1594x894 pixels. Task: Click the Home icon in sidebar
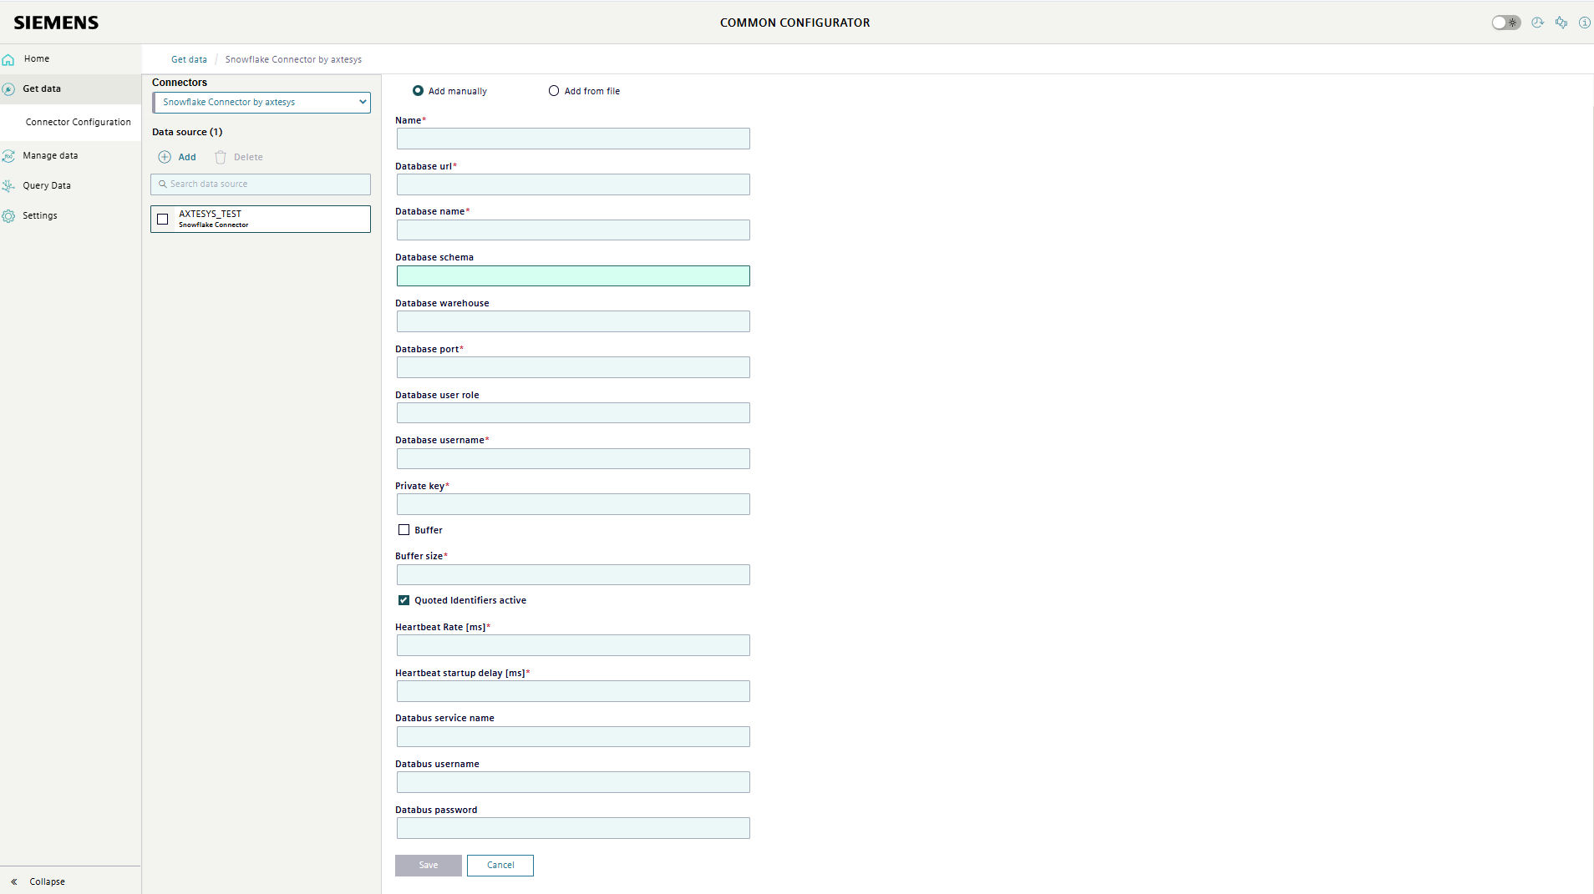tap(8, 59)
